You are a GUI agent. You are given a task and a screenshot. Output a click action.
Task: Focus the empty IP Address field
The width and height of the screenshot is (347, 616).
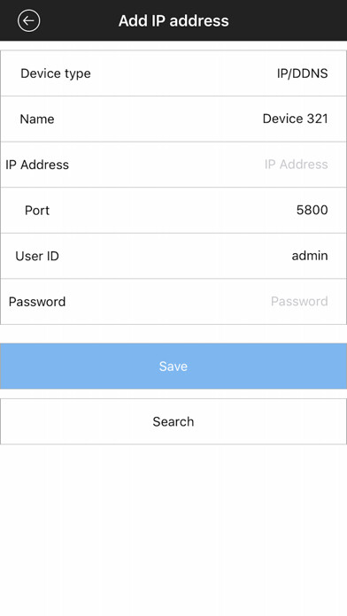coord(173,165)
